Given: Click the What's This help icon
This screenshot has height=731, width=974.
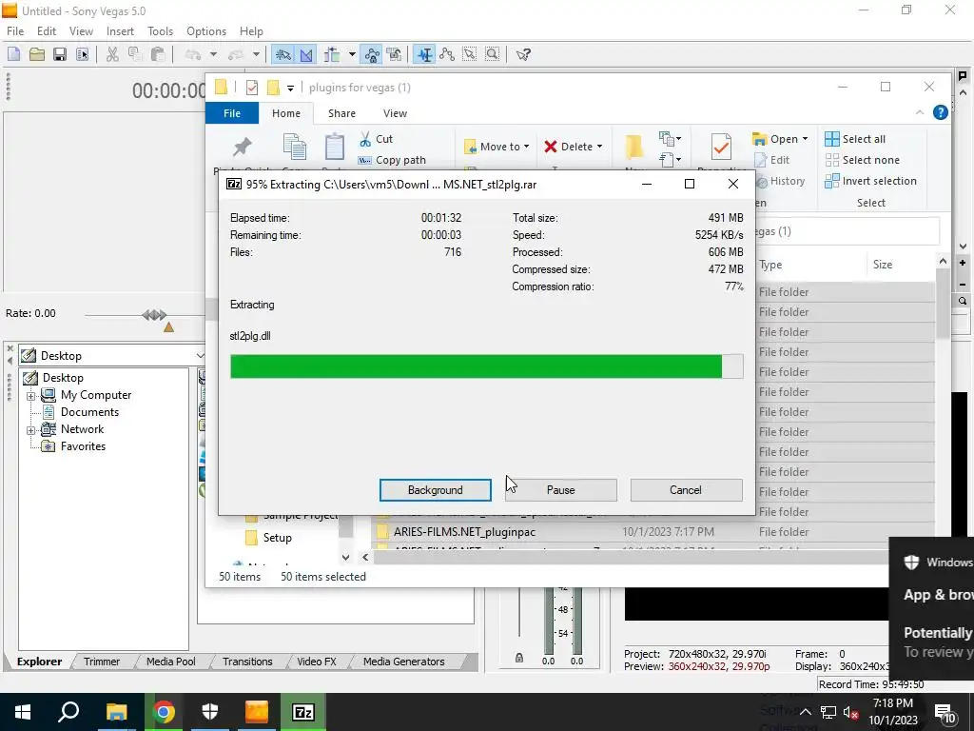Looking at the screenshot, I should tap(523, 54).
